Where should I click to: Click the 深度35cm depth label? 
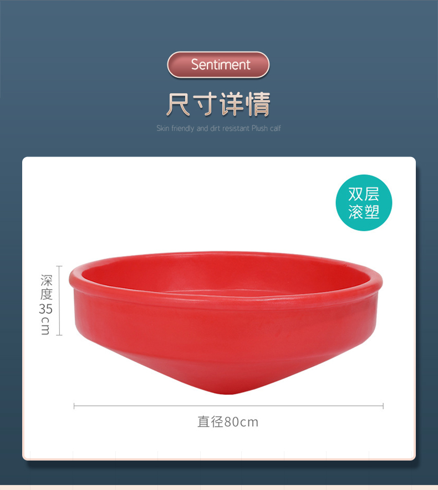[45, 304]
